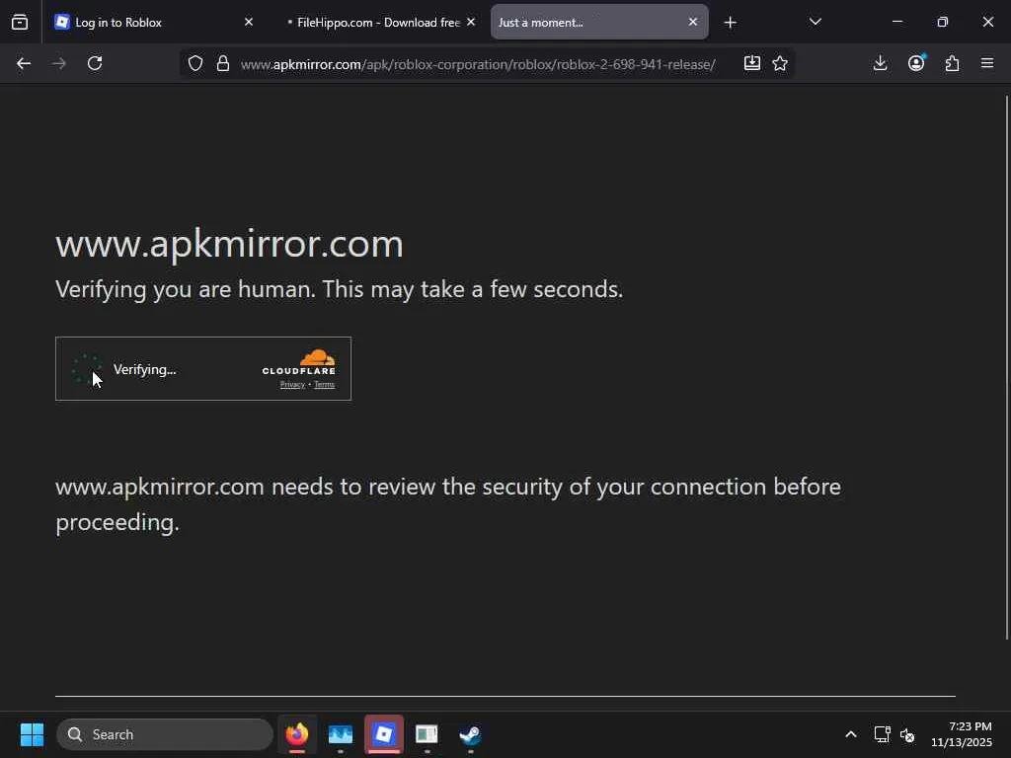Open the Extensions panel
Viewport: 1011px width, 758px height.
[953, 63]
